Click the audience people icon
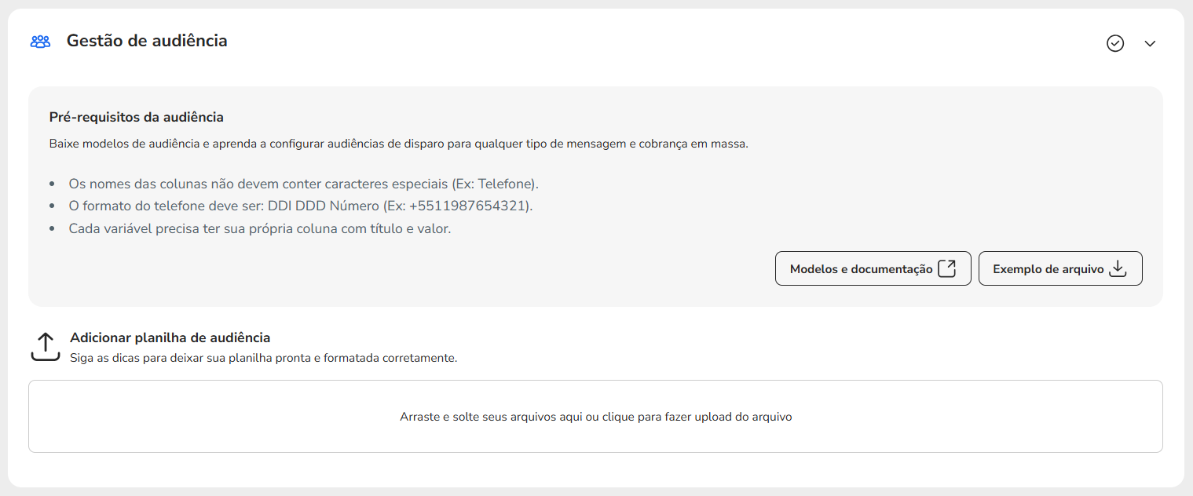Viewport: 1193px width, 496px height. (x=40, y=42)
